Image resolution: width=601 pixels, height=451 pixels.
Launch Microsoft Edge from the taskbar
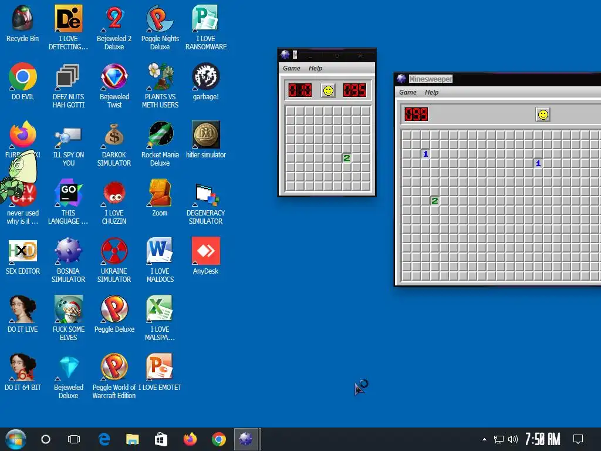(104, 439)
